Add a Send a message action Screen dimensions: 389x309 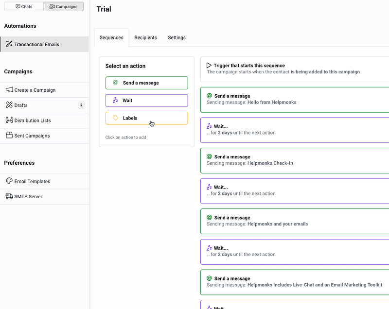click(x=147, y=83)
